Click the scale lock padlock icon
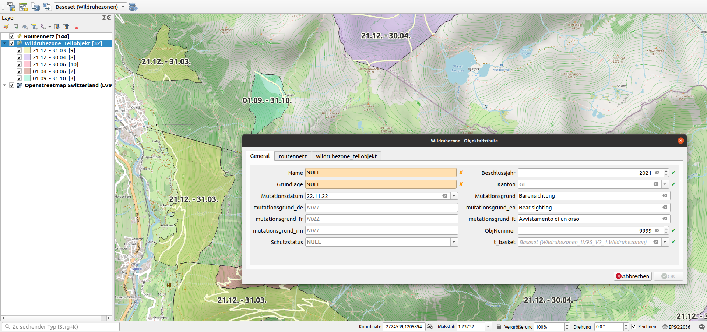 tap(499, 327)
